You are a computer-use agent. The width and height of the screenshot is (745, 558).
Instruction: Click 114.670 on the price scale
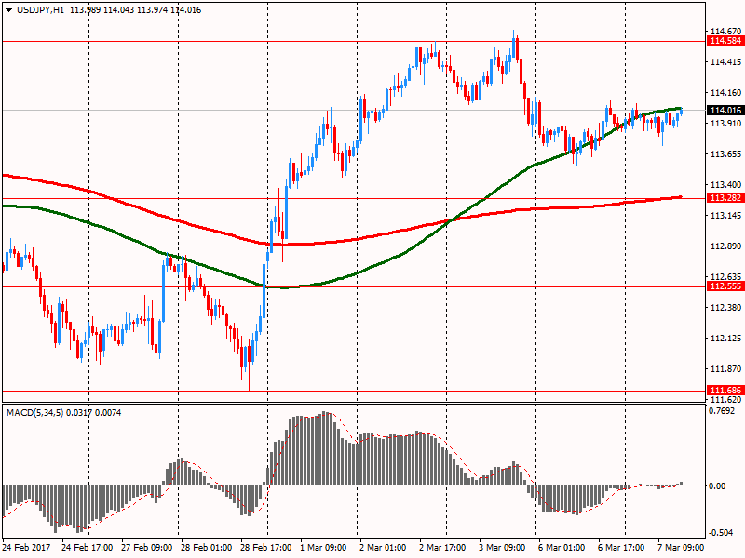click(x=725, y=31)
